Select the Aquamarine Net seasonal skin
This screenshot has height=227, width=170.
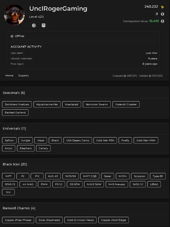[x=47, y=104]
